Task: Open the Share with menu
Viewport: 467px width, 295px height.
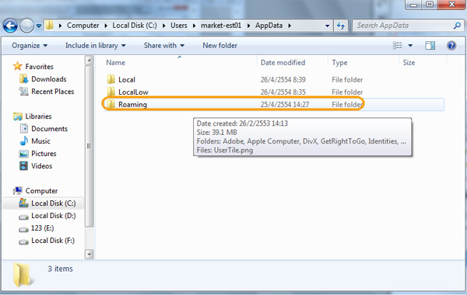Action: (164, 46)
